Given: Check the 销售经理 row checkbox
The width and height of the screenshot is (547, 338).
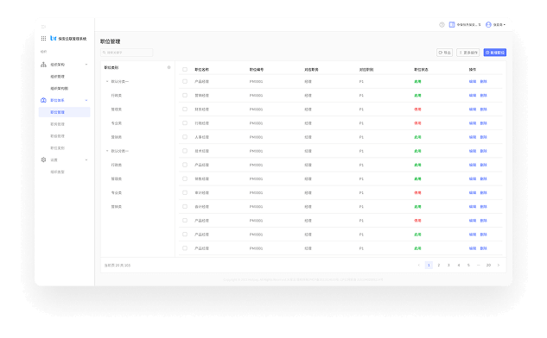Looking at the screenshot, I should pos(185,179).
